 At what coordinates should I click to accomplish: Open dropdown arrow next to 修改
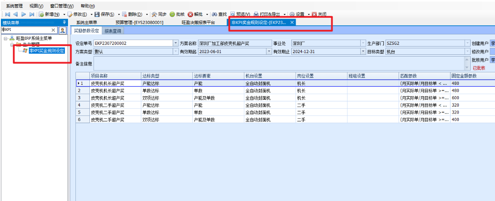pyautogui.click(x=92, y=14)
